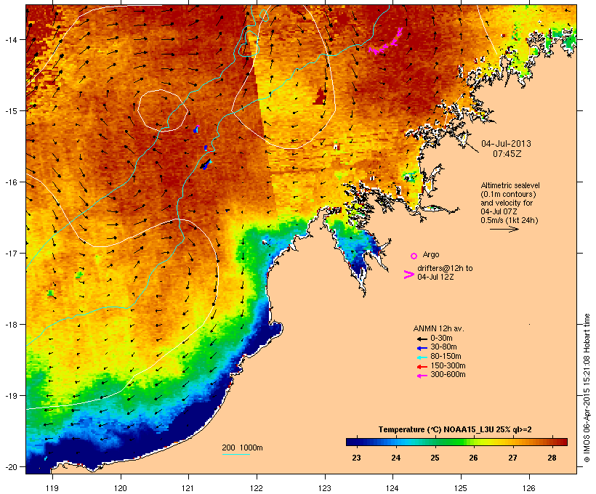Click the 'Argo' legend label

(x=431, y=254)
